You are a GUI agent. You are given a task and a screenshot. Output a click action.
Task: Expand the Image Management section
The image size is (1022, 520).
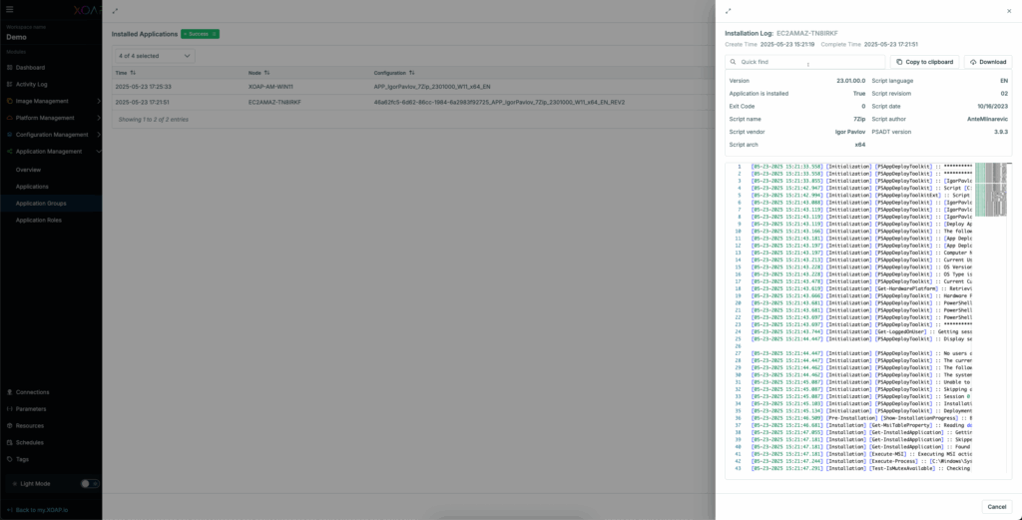coord(98,101)
